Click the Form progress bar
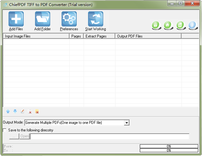 [x=169, y=146]
